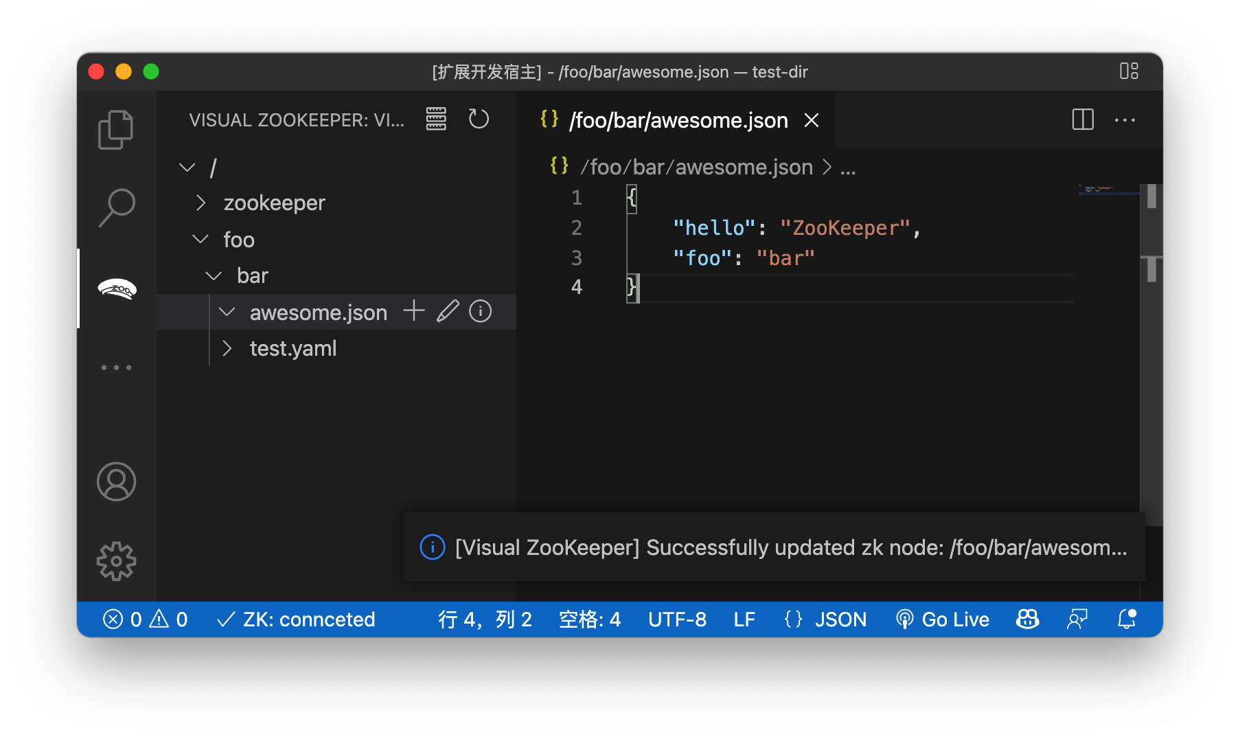
Task: Open the Search view in activity bar
Action: [116, 207]
